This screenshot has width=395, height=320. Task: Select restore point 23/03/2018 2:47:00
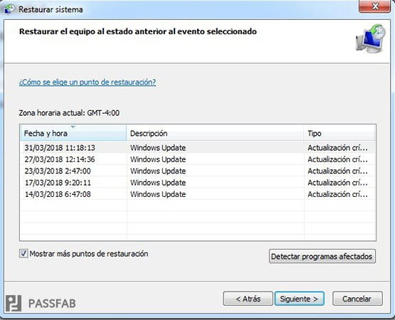point(198,171)
